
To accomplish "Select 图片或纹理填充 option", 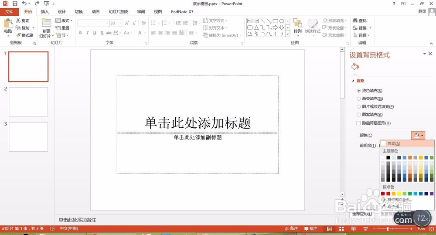I will pos(375,106).
